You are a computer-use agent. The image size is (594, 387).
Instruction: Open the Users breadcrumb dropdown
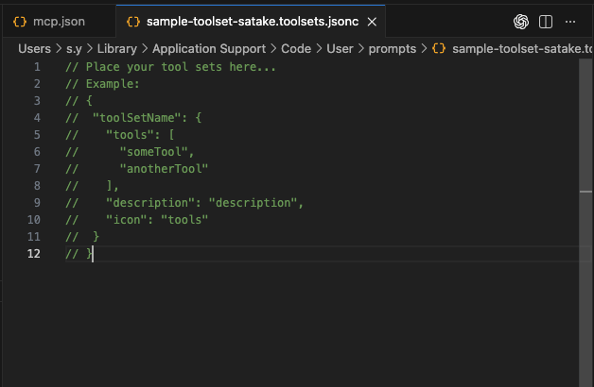point(34,47)
